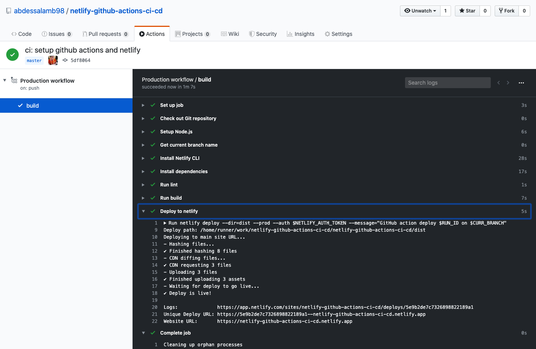Viewport: 536px width, 349px height.
Task: Expand the Install dependencies step
Action: (143, 172)
